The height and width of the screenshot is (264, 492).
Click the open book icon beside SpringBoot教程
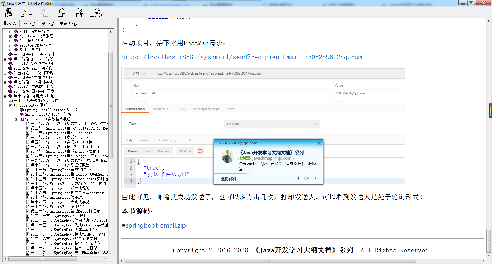(x=16, y=105)
